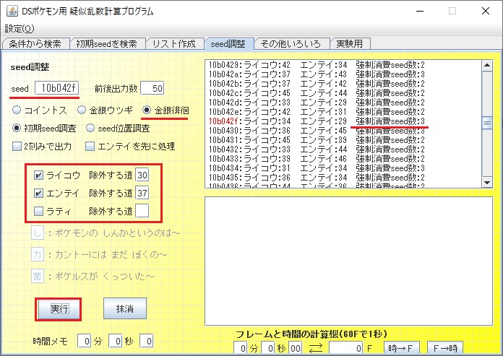Uncheck the エンテイ checkbox

coord(38,194)
